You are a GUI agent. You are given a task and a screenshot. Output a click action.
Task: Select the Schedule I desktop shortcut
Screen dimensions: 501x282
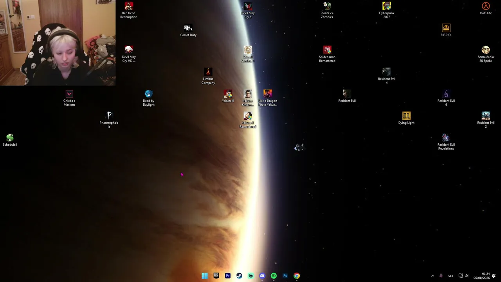point(10,140)
